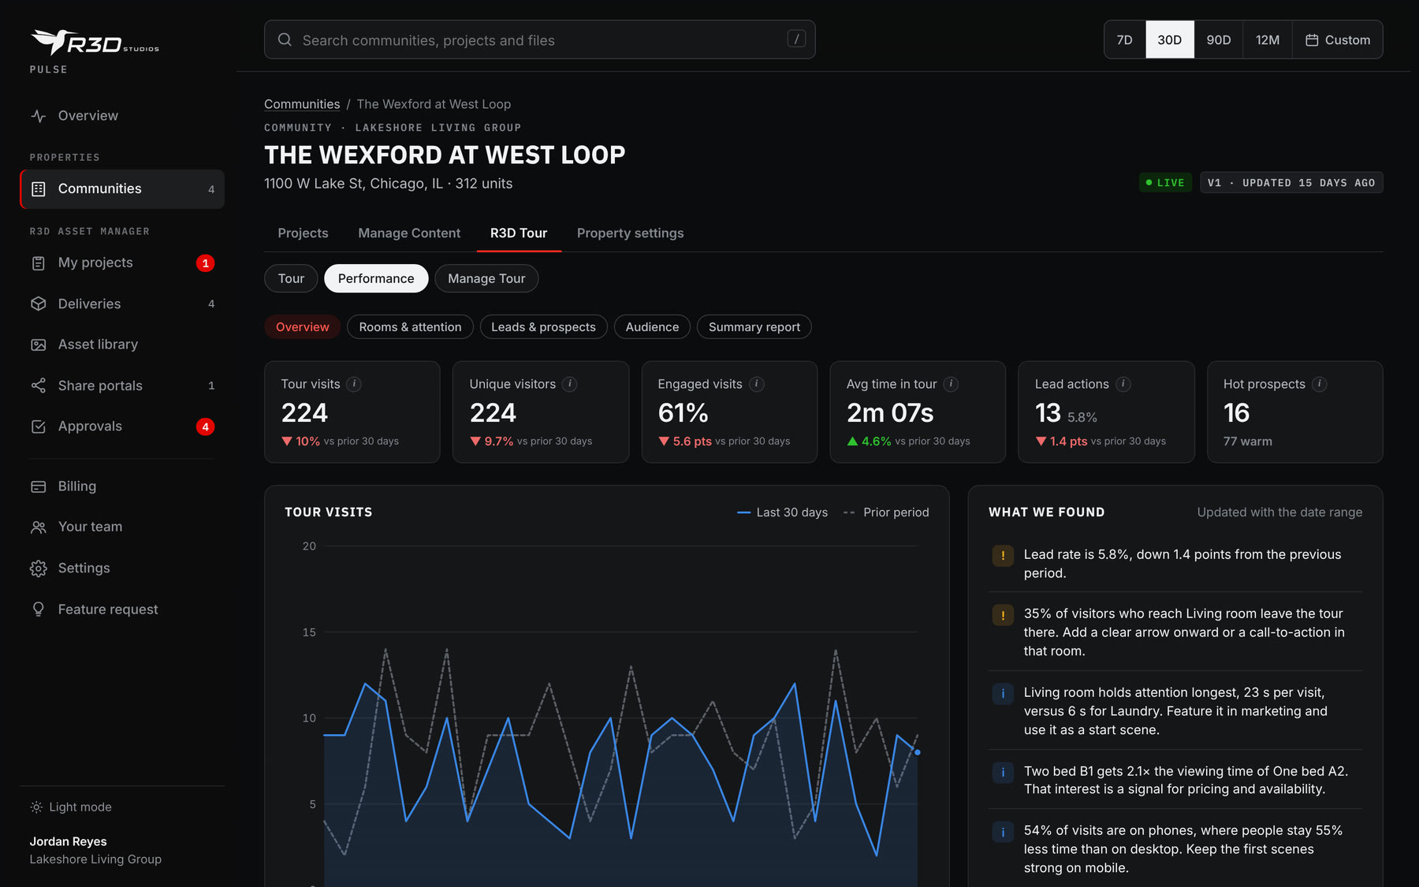Open the Manage Content tab

coord(409,233)
